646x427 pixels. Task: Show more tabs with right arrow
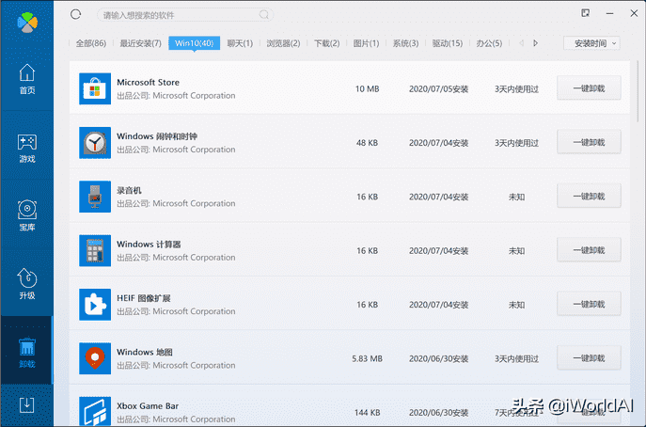point(536,43)
